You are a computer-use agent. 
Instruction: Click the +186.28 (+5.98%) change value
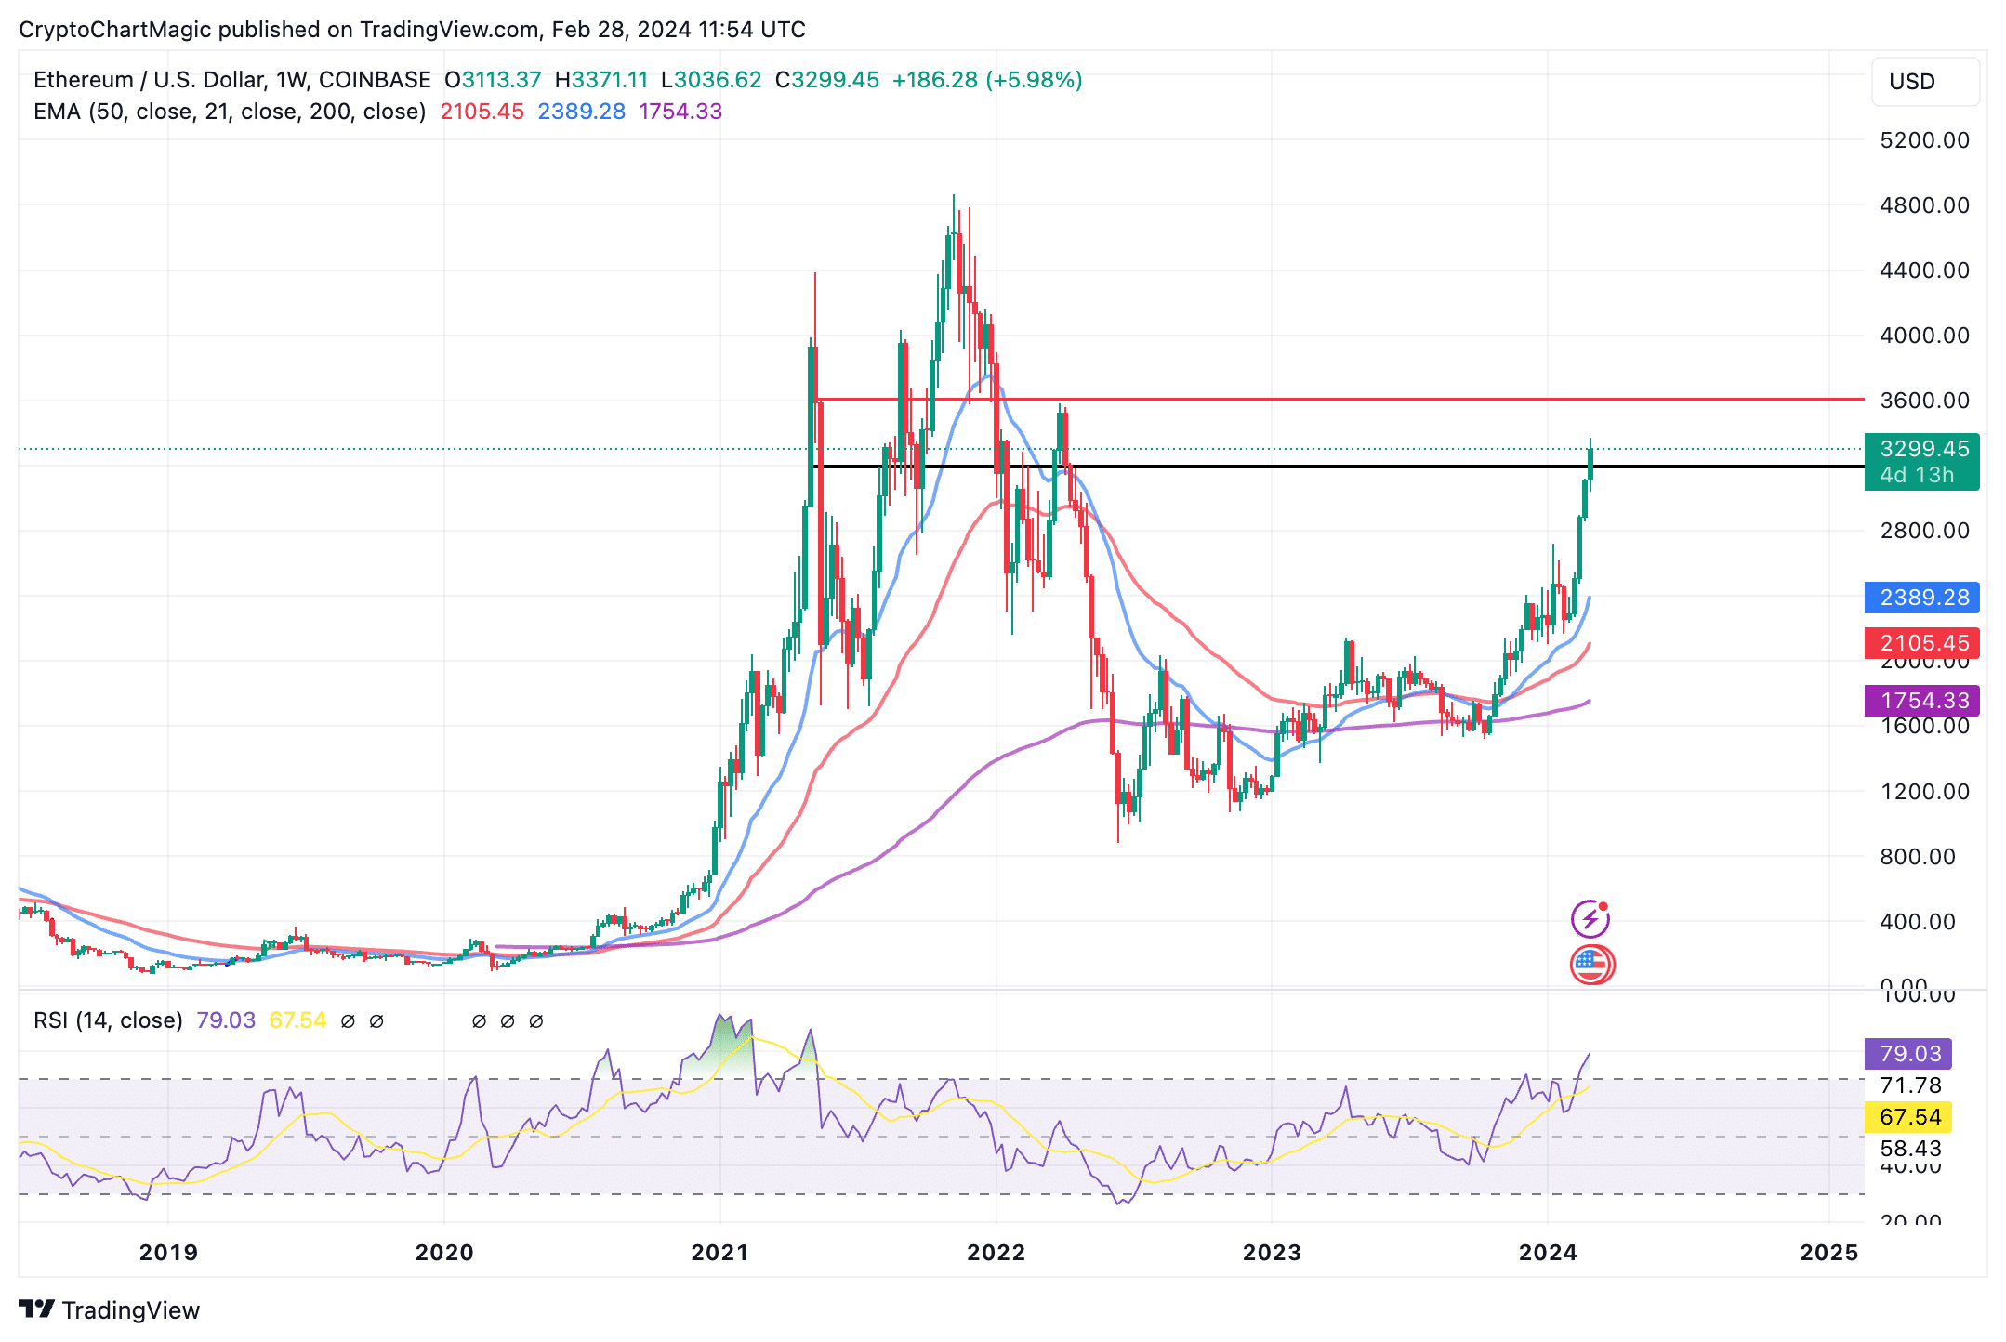point(987,80)
